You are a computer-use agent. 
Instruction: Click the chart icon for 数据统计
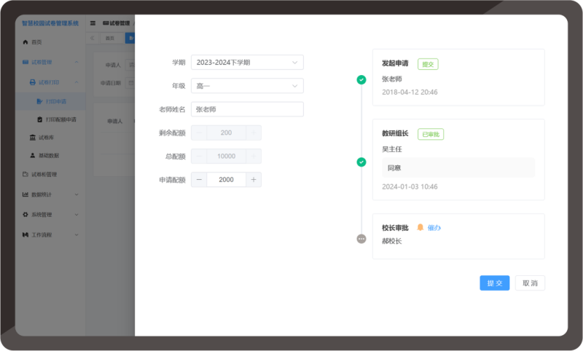(x=26, y=194)
